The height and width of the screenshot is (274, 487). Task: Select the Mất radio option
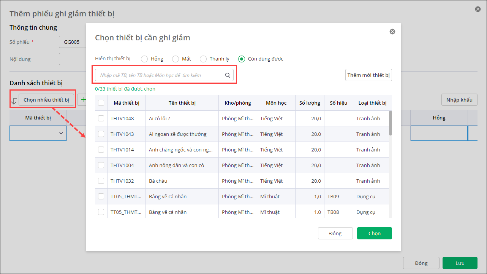pos(176,59)
